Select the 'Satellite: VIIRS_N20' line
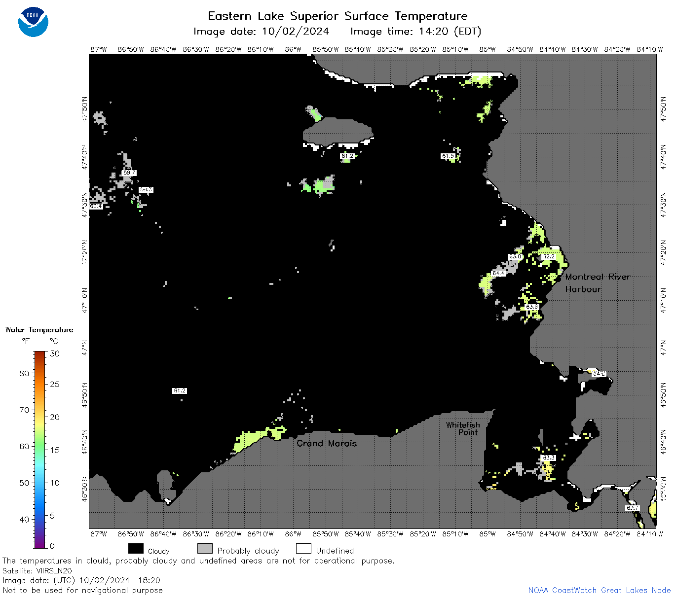The height and width of the screenshot is (598, 676). coord(37,571)
